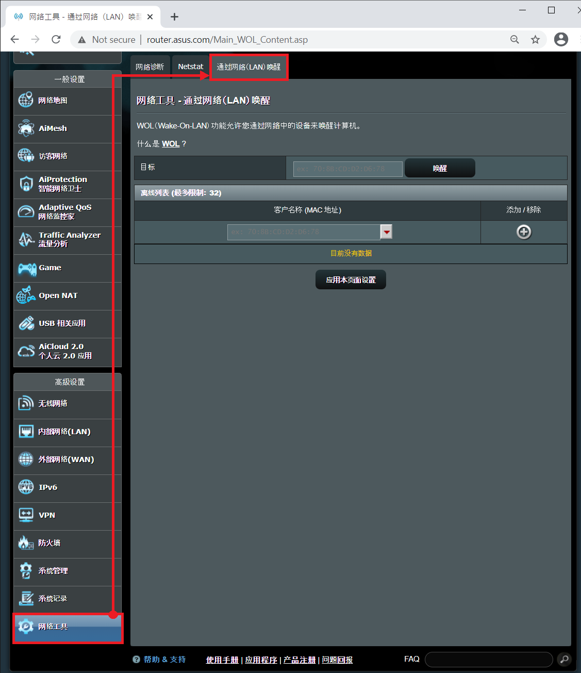The height and width of the screenshot is (673, 581).
Task: Open the AiCloud 2.0 cloud icon
Action: tap(26, 351)
